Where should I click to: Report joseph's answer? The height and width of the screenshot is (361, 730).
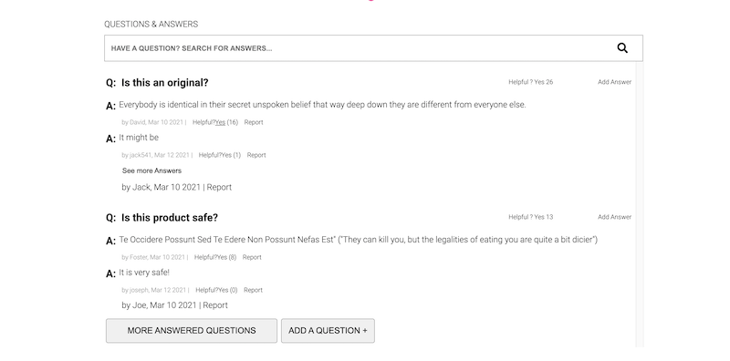[254, 290]
